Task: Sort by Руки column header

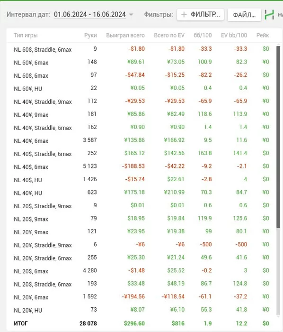Action: 90,35
